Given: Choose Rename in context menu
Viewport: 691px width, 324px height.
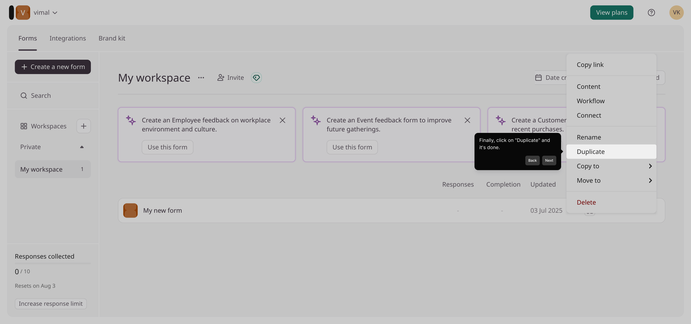Looking at the screenshot, I should [611, 137].
